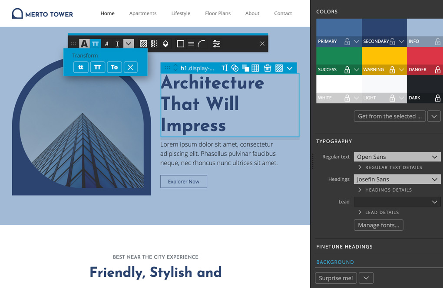This screenshot has height=288, width=443.
Task: Click the 'Surprise me!' button
Action: coord(336,278)
